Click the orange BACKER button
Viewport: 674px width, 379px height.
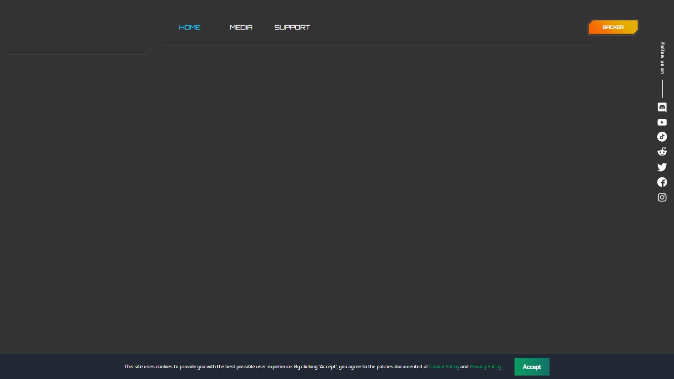pyautogui.click(x=613, y=27)
